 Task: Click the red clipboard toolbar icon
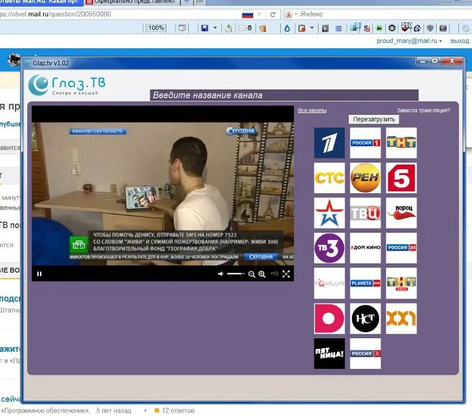[x=301, y=28]
